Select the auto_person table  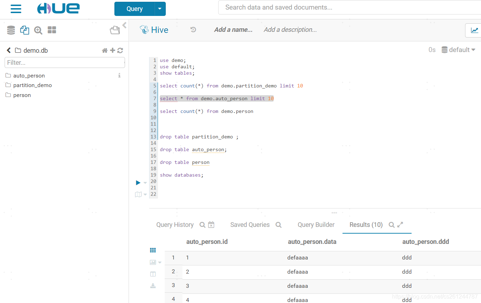(x=29, y=76)
